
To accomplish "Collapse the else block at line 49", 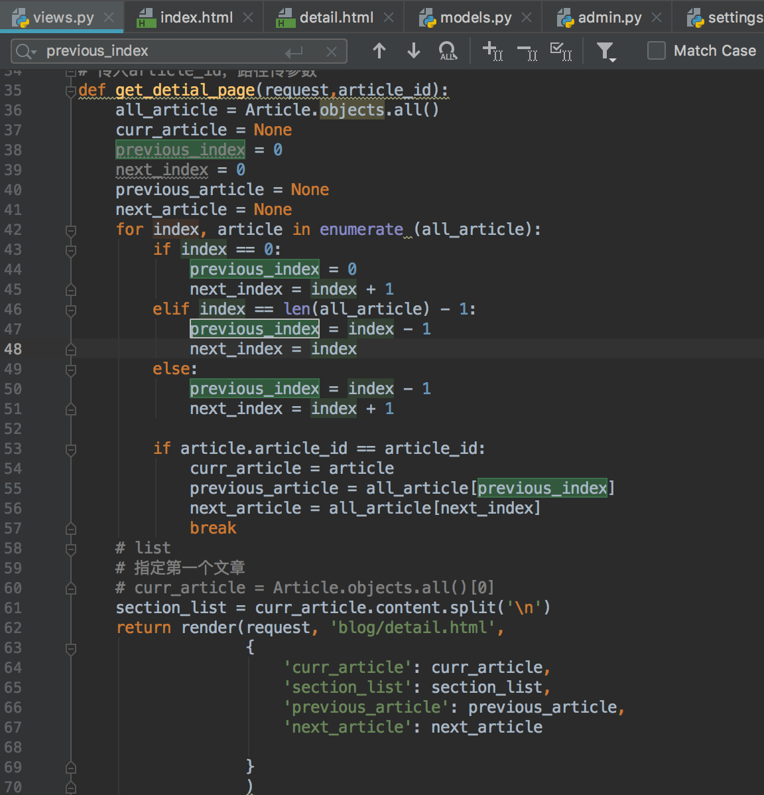I will (71, 370).
